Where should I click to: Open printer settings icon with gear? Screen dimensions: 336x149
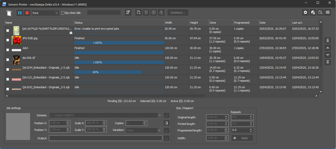pos(313,13)
